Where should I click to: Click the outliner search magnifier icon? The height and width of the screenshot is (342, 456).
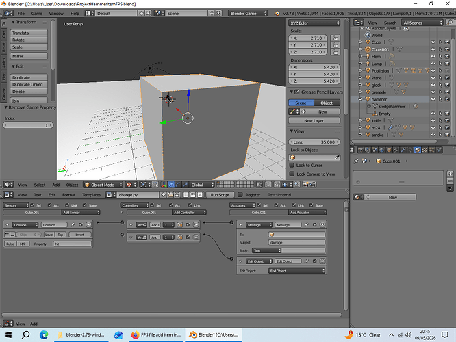450,23
